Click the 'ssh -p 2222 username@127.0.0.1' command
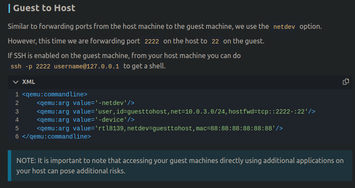 pyautogui.click(x=65, y=66)
